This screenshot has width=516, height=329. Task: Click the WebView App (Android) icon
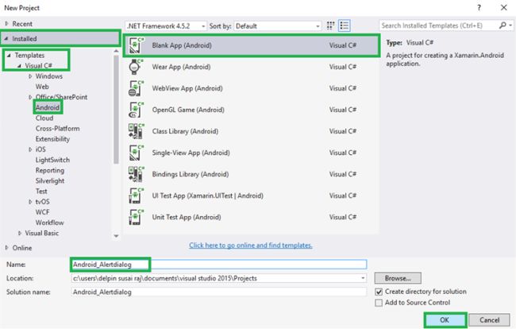[136, 88]
